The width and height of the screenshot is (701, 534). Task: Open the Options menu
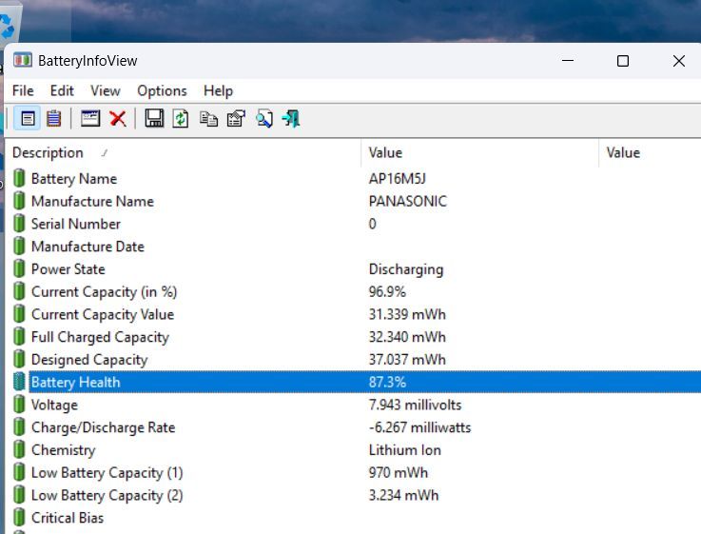click(162, 90)
